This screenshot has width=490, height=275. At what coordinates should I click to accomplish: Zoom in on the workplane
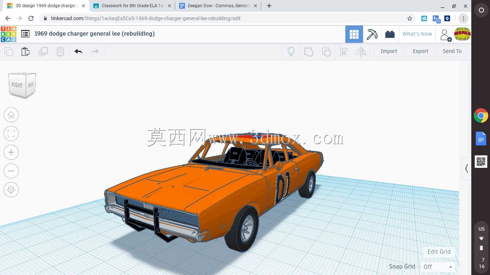pyautogui.click(x=11, y=152)
